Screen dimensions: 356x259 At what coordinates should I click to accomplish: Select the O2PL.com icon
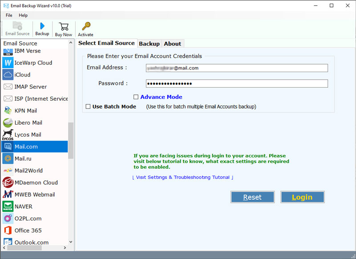pos(8,219)
